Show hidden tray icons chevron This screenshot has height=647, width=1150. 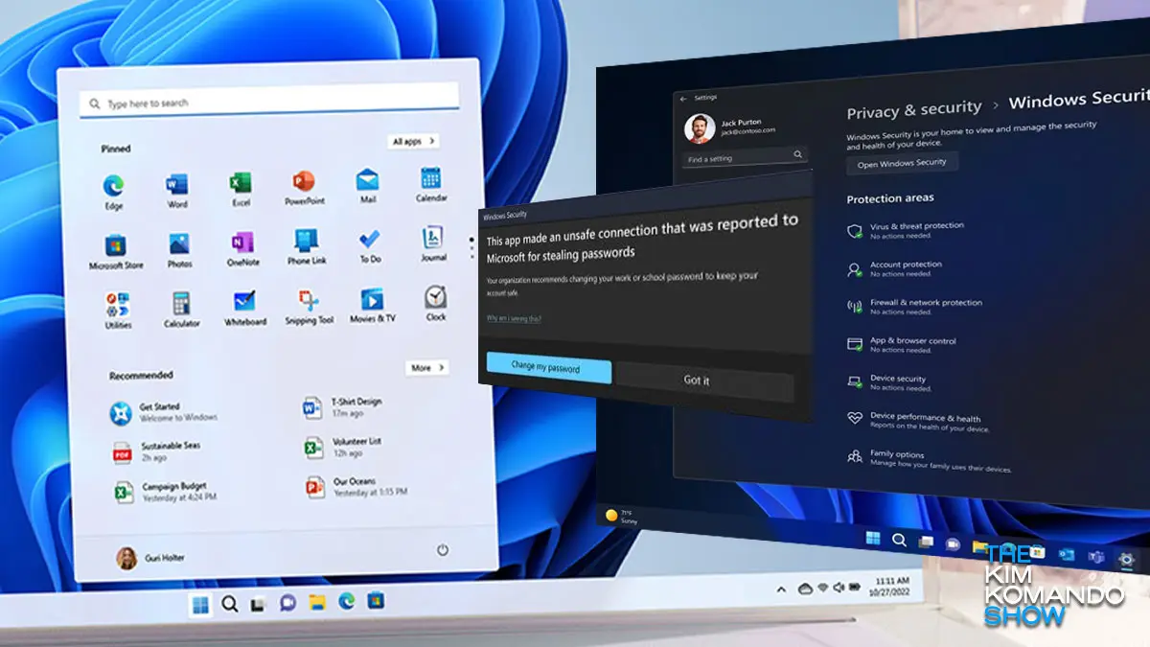click(781, 589)
